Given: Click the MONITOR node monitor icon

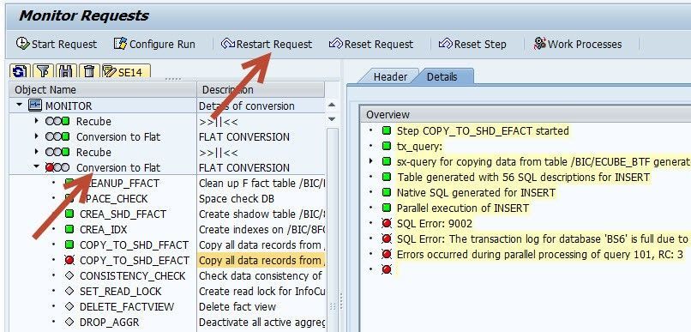Looking at the screenshot, I should (35, 106).
